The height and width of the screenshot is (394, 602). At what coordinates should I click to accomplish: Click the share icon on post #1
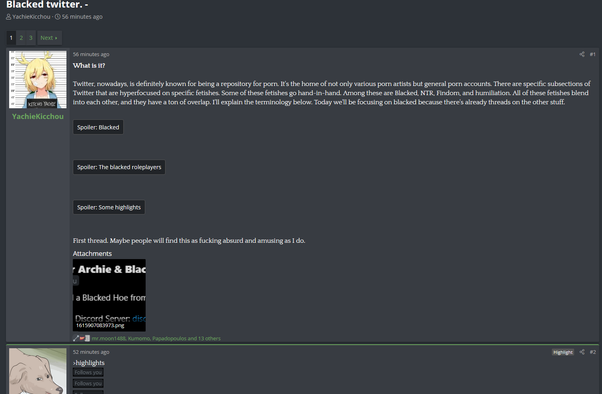(x=582, y=55)
